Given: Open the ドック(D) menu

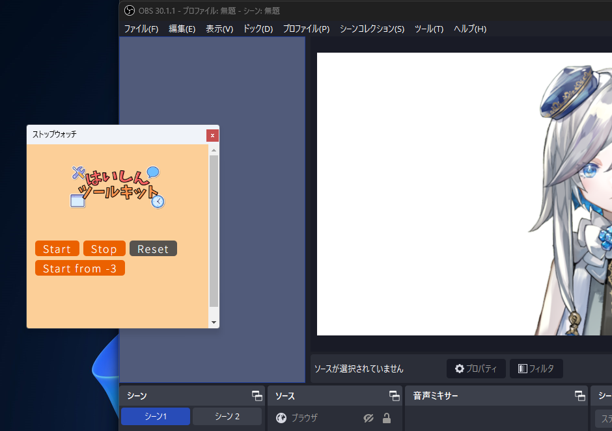Looking at the screenshot, I should point(258,29).
